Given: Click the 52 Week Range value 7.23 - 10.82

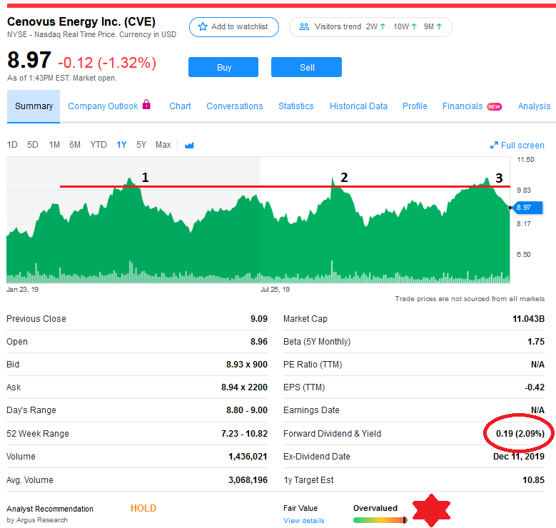Looking at the screenshot, I should (x=244, y=434).
